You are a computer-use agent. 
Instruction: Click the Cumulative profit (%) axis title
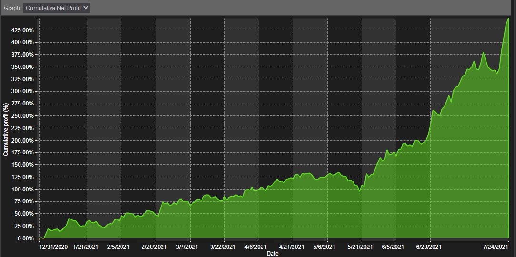tap(6, 129)
